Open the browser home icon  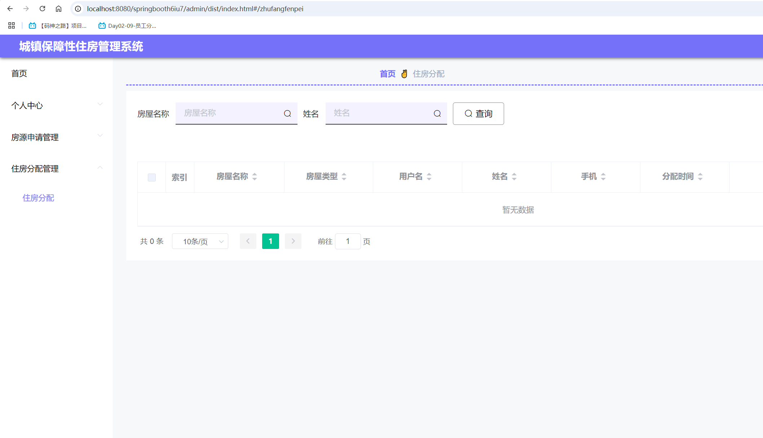(x=58, y=9)
